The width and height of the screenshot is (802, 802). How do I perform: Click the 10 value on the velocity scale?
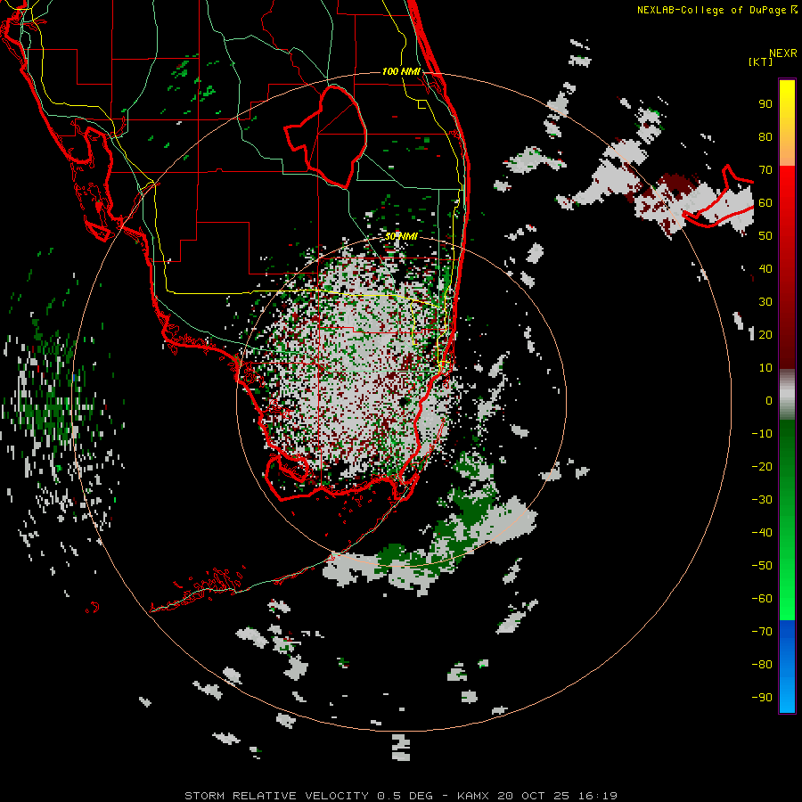pyautogui.click(x=765, y=368)
